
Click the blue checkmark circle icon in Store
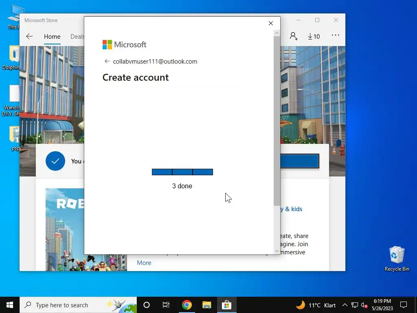click(55, 161)
